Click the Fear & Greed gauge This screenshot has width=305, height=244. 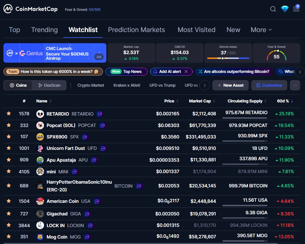coord(276,55)
